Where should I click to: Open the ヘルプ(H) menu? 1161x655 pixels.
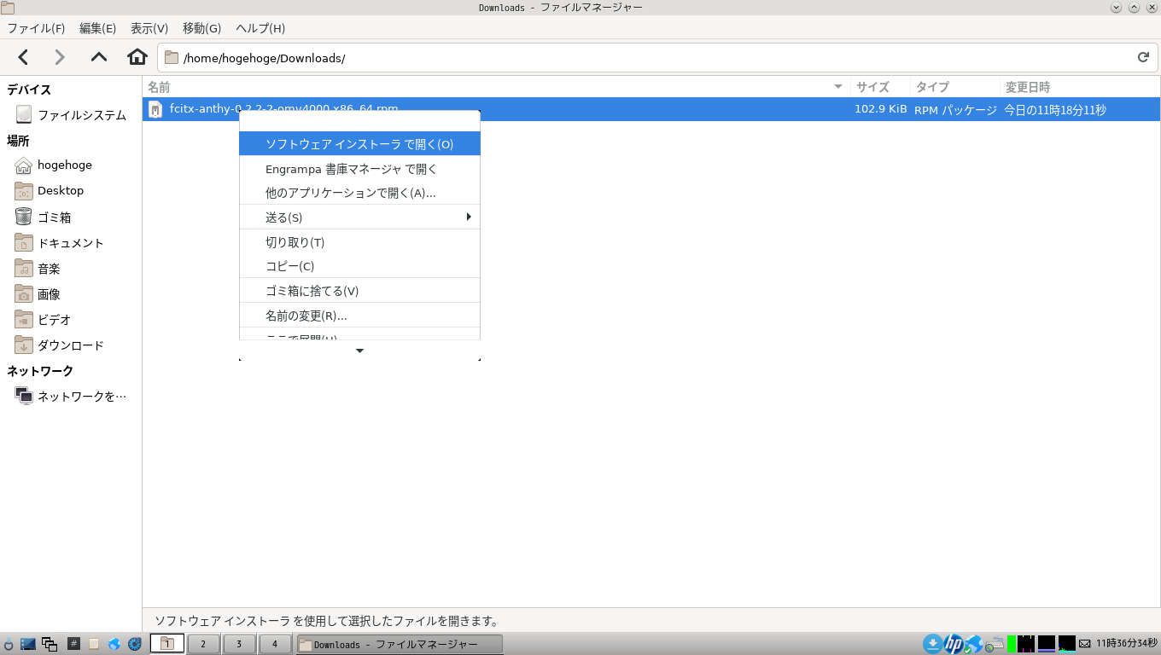[260, 28]
